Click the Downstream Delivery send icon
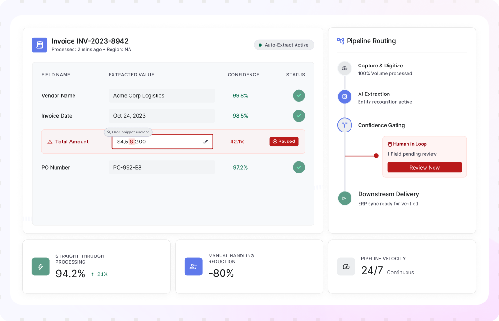Image resolution: width=499 pixels, height=321 pixels. [x=345, y=198]
